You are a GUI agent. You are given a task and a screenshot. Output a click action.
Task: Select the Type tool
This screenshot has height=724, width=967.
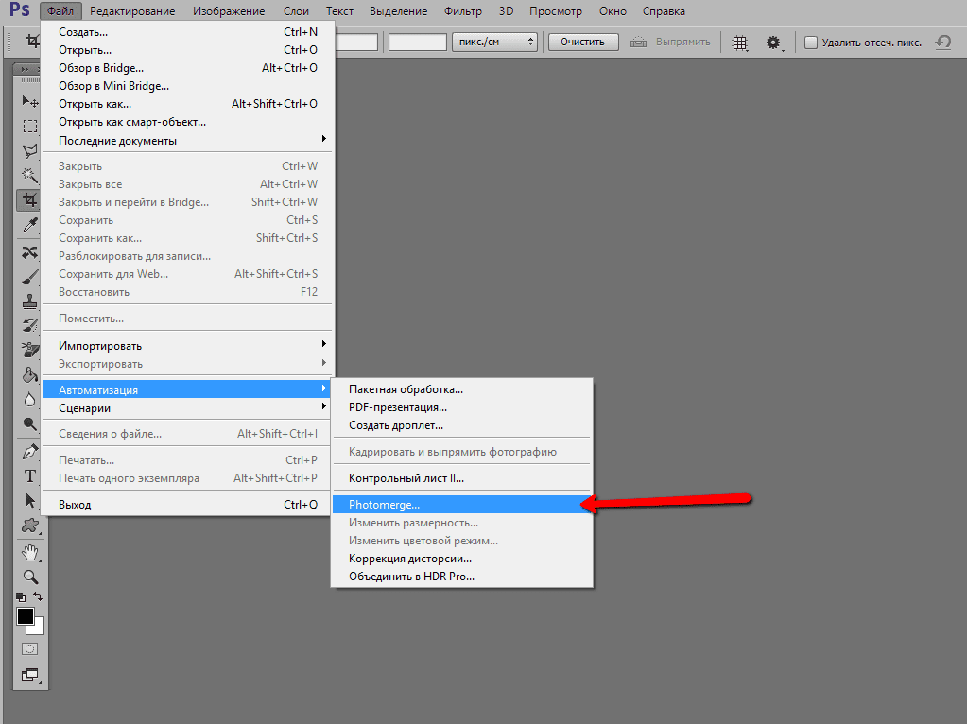pyautogui.click(x=29, y=476)
